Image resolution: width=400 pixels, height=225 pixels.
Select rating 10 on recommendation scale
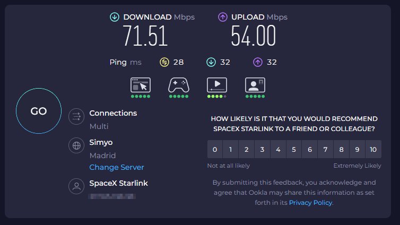click(x=373, y=150)
